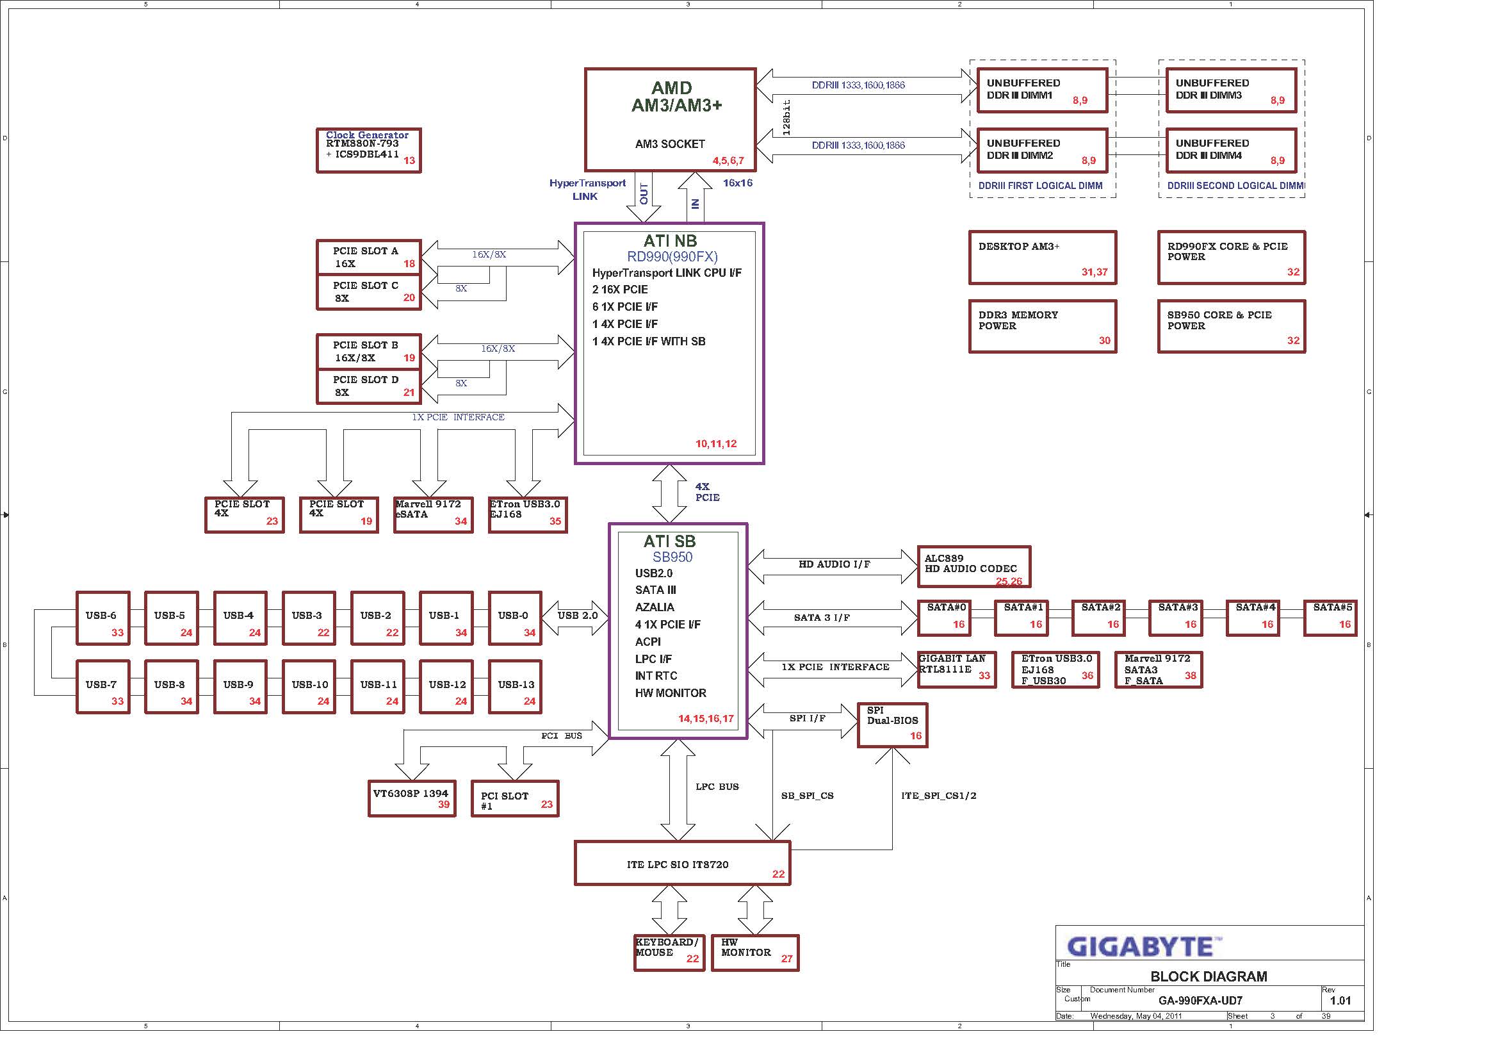Click the PCIE SLOT C 8X block
This screenshot has height=1059, width=1498.
[x=369, y=291]
